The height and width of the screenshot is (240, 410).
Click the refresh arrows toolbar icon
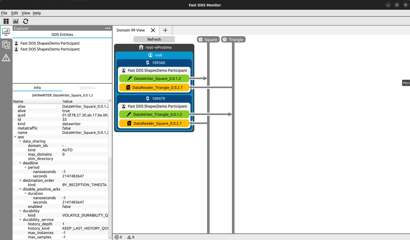(x=26, y=21)
